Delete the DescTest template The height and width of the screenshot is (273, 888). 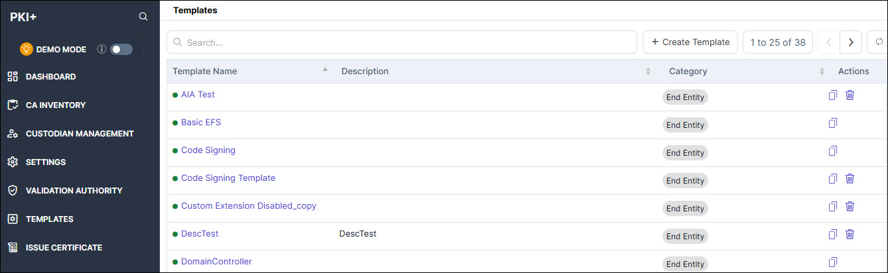(x=850, y=234)
